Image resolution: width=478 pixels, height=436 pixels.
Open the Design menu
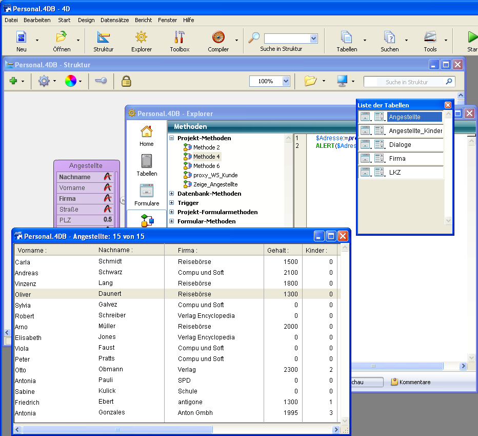86,20
